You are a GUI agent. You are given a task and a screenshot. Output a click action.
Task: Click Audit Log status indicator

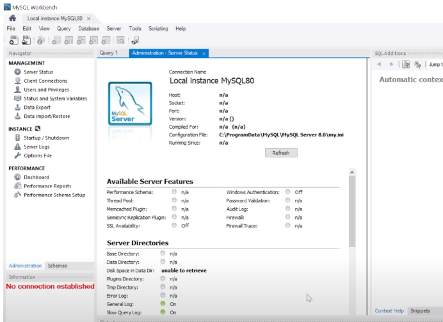[x=287, y=209]
